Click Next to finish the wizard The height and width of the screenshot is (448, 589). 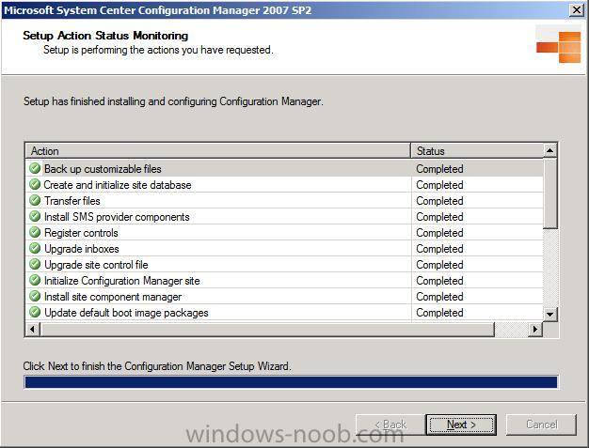point(461,425)
